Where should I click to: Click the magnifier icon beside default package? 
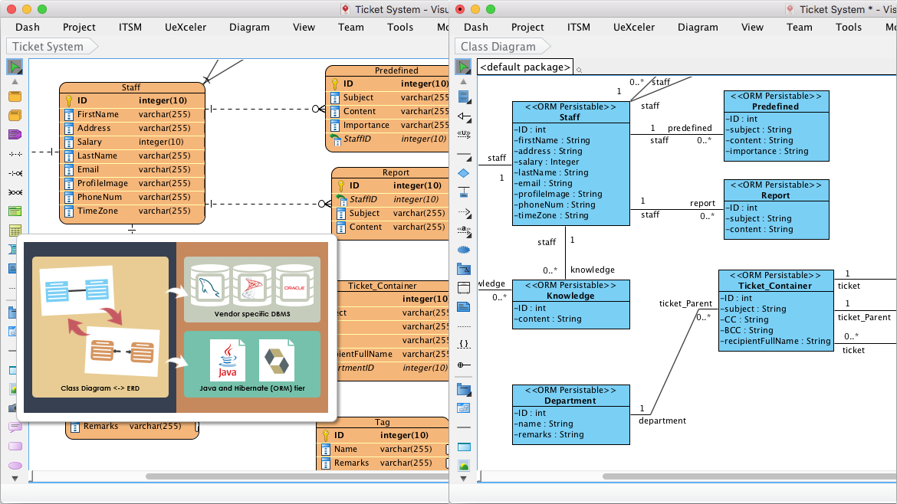coord(581,68)
